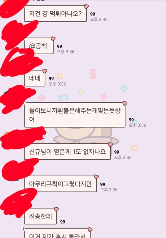Screen dimensions: 166x238
Task: Tap heart icon on '@공백' bubble
Action: pos(53,39)
